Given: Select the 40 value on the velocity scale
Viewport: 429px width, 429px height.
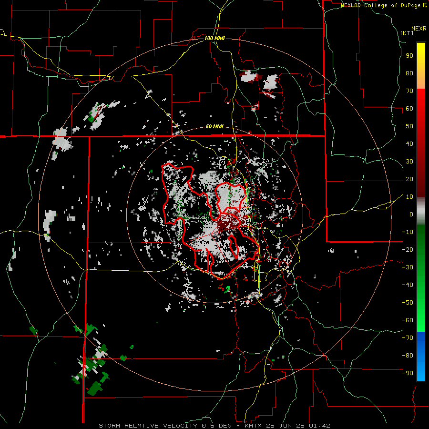Looking at the screenshot, I should pyautogui.click(x=409, y=143).
